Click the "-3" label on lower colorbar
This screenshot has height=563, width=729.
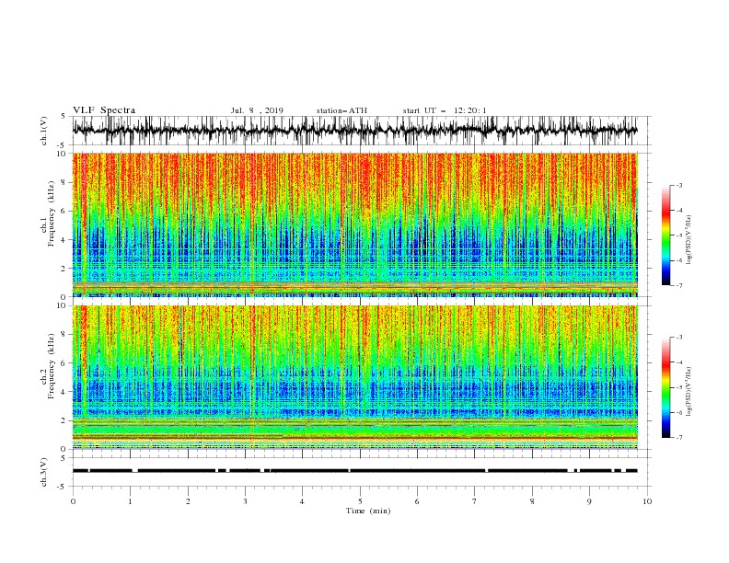(678, 338)
